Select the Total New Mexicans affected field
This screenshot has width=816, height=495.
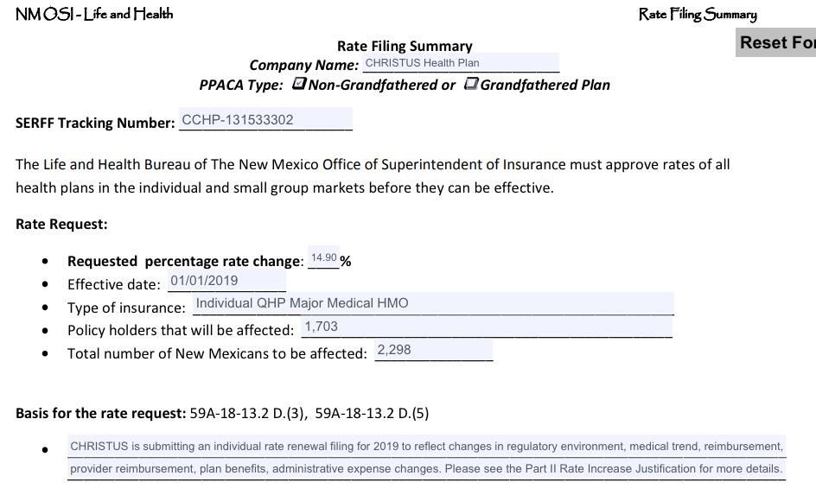pos(433,350)
